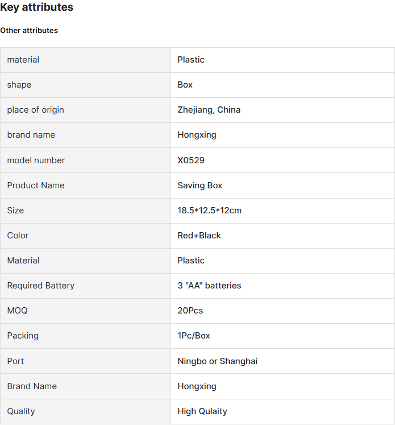Click the Product Name label cell
The image size is (395, 425).
click(x=86, y=185)
